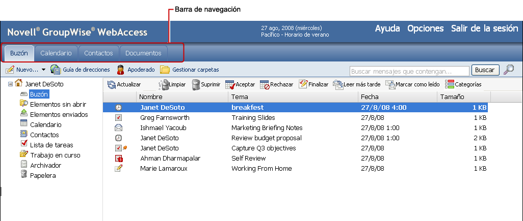Click the Apoderado proxy icon
Image resolution: width=523 pixels, height=221 pixels.
(x=121, y=70)
